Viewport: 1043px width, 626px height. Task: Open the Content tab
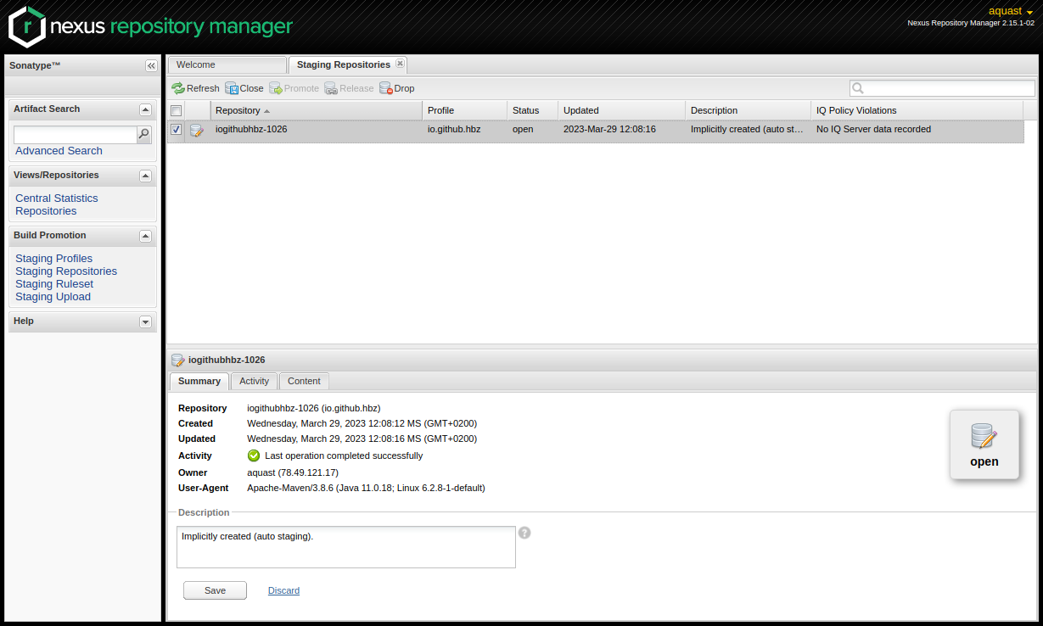coord(304,381)
